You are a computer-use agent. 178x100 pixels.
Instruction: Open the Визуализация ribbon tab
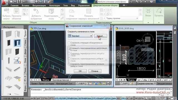pos(39,5)
